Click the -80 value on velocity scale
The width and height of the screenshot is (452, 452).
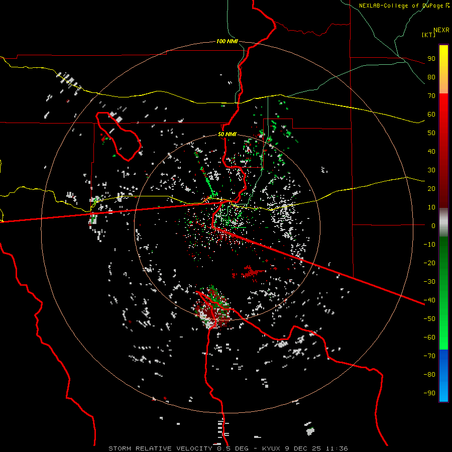[x=429, y=375]
